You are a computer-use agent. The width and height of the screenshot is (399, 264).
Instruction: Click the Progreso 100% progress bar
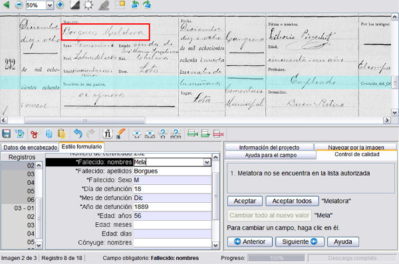coord(277,258)
